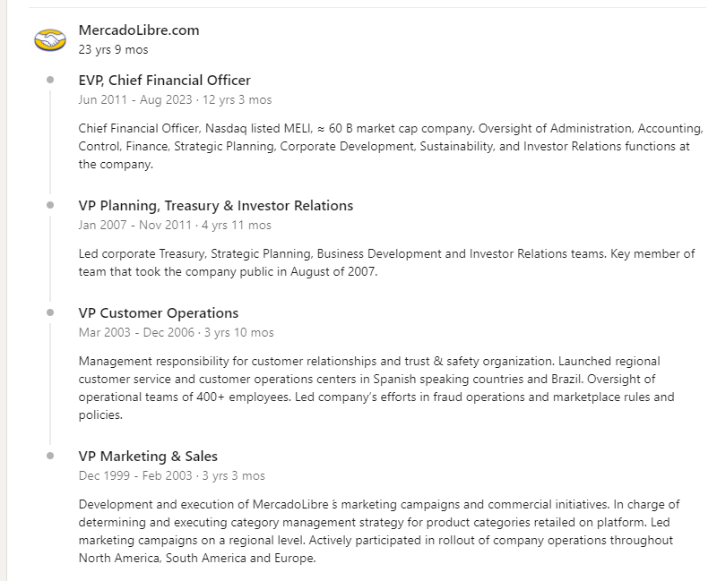717x581 pixels.
Task: Select the VP Customer Operations title
Action: (159, 313)
